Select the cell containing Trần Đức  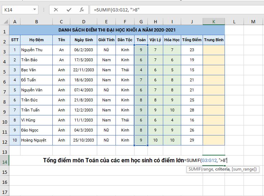(37, 100)
